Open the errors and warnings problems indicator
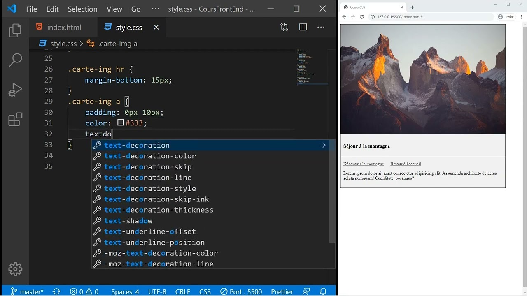Screen dimensions: 527x296 click(84, 291)
